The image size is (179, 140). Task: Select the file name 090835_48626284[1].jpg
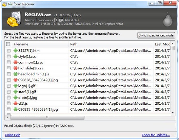(x=38, y=109)
